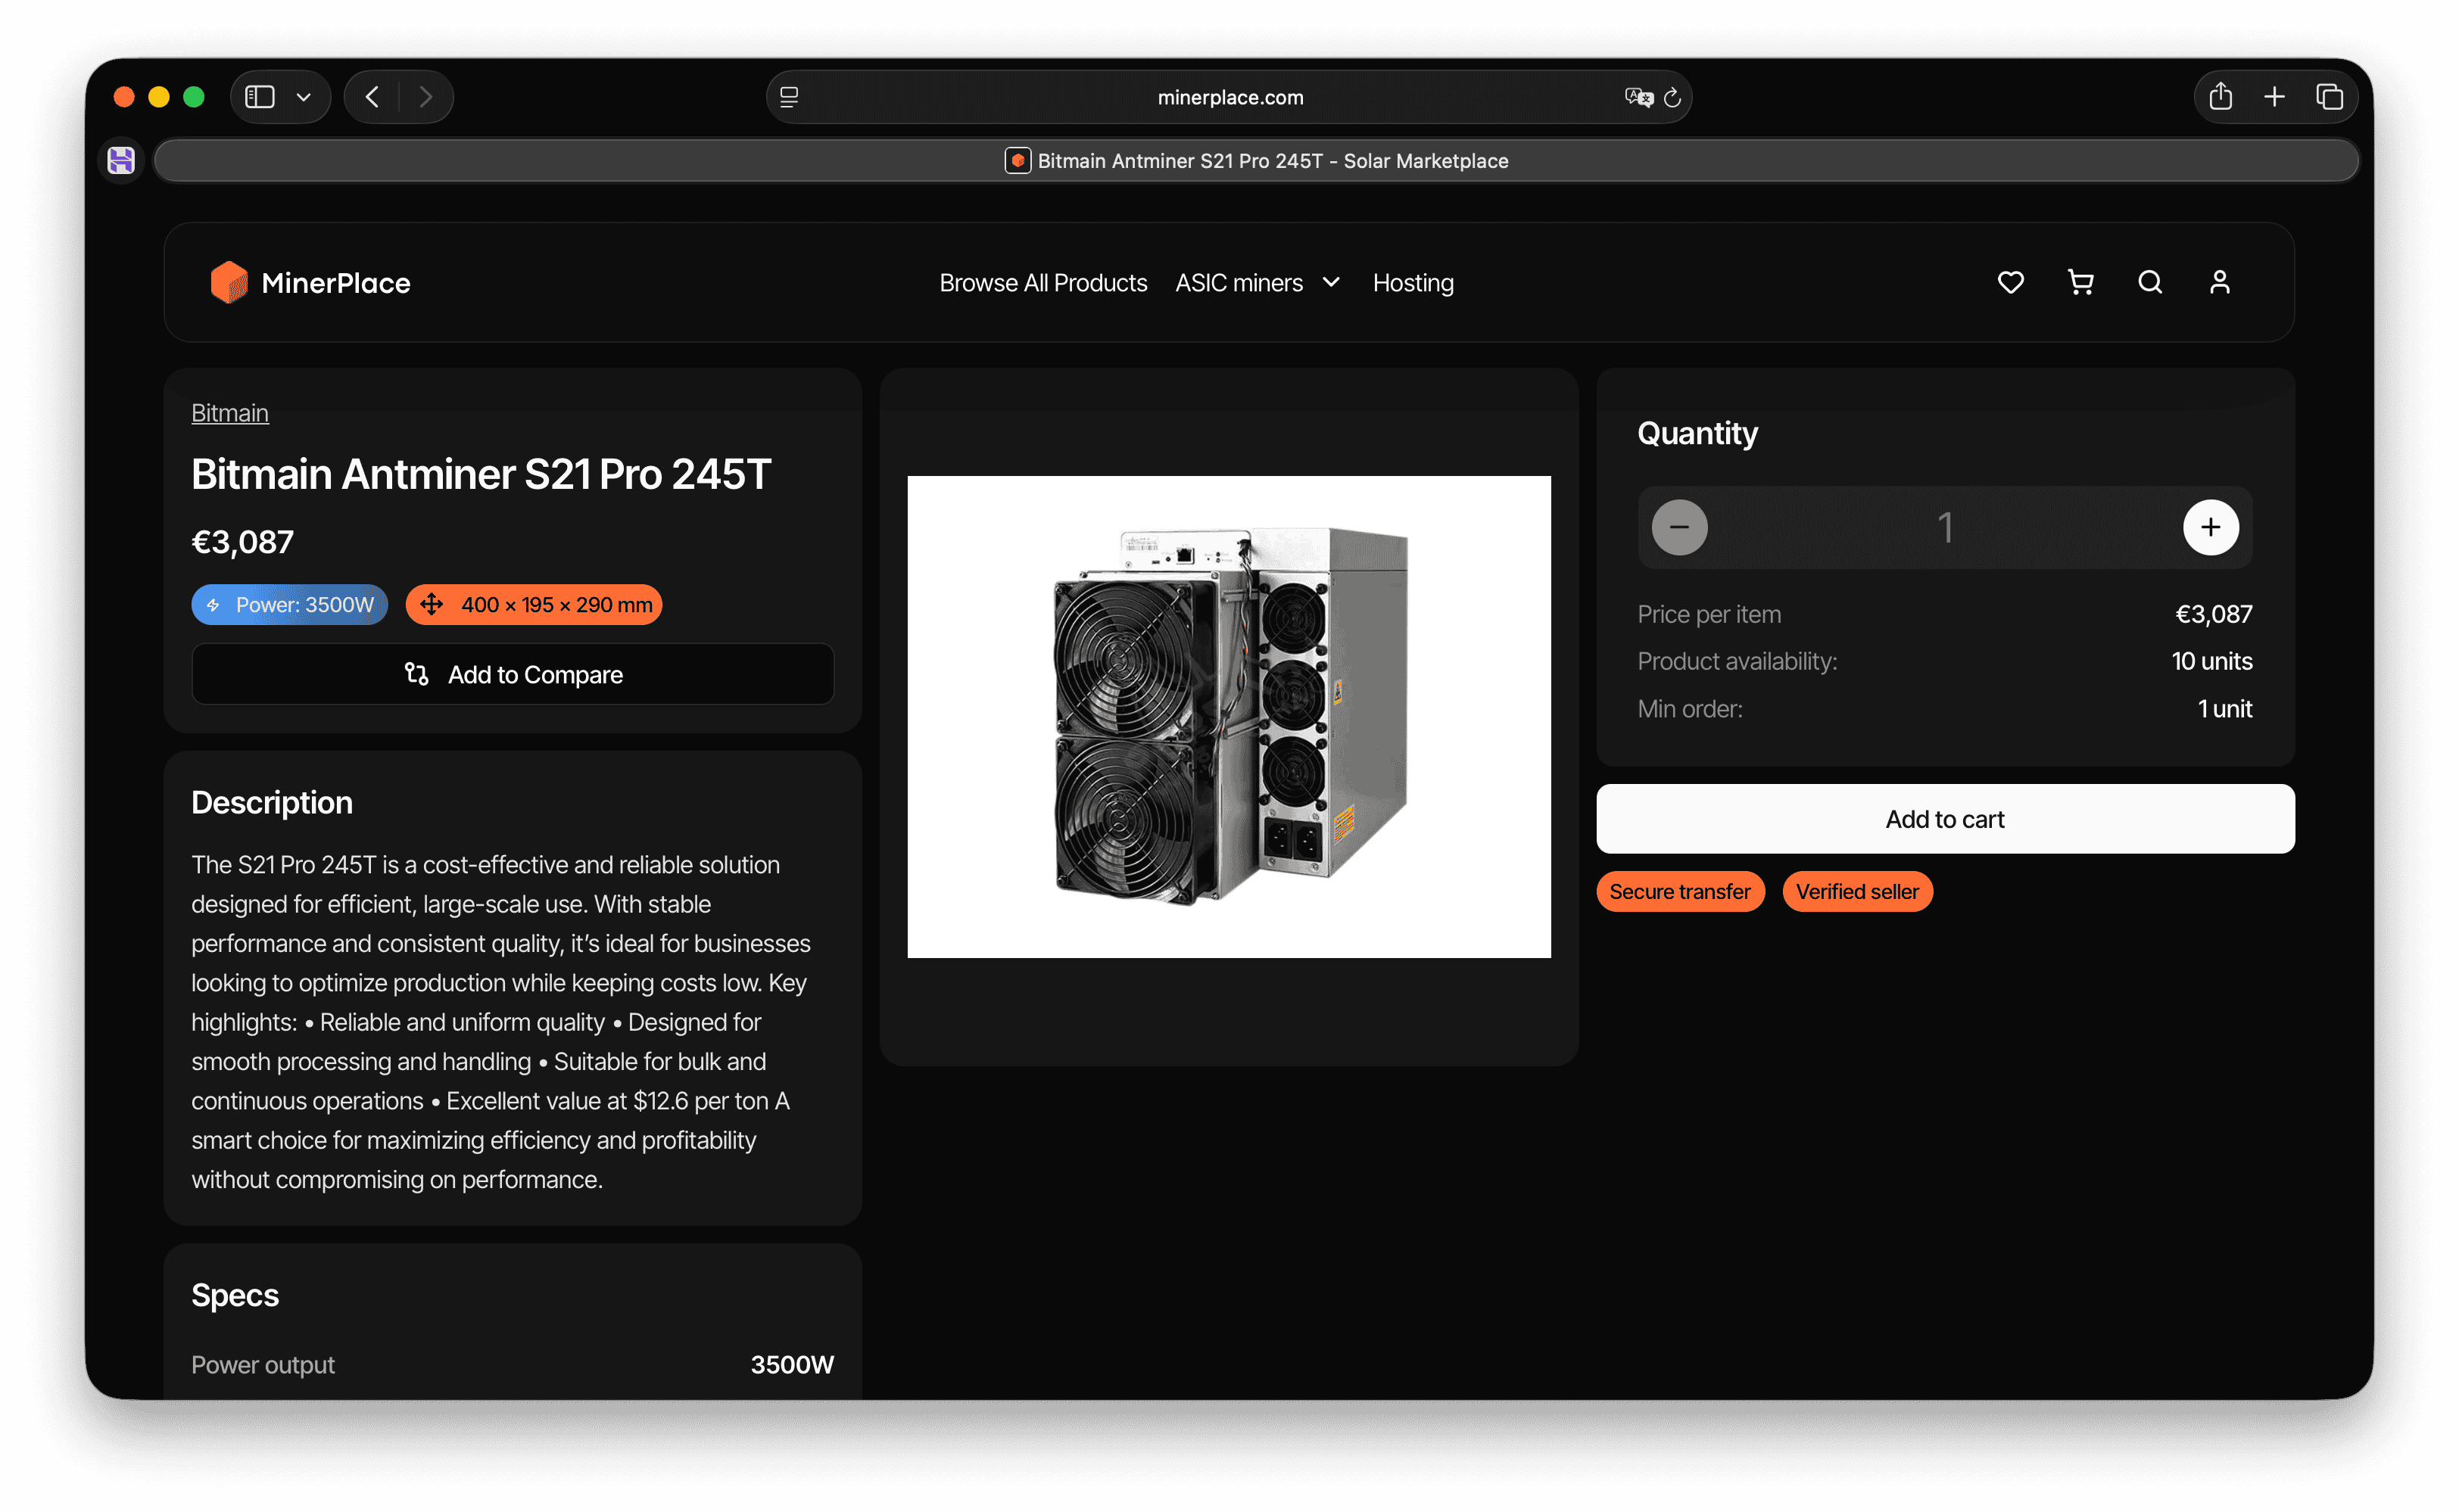Click Add to Compare button
This screenshot has width=2459, height=1512.
click(x=513, y=674)
